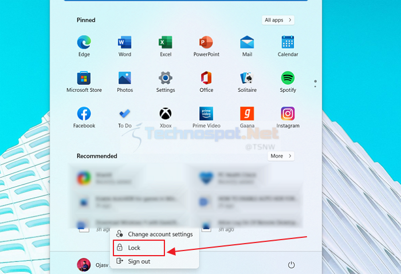The height and width of the screenshot is (274, 401).
Task: Click the Power button icon
Action: pos(291,265)
